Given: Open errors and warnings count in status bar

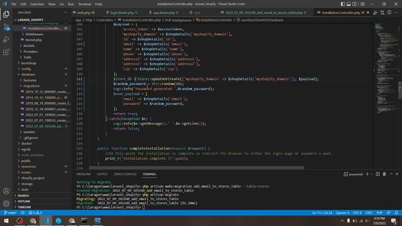Looking at the screenshot, I should [35, 213].
